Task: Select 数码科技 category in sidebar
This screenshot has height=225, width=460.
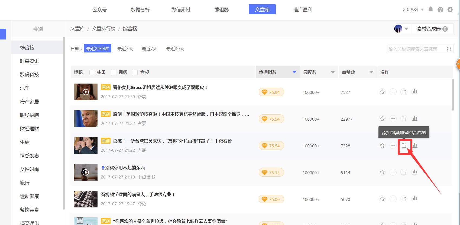Action: (x=29, y=75)
